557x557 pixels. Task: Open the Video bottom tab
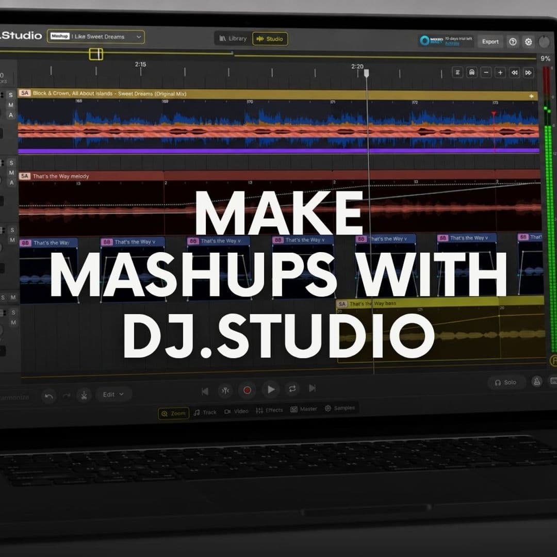236,411
